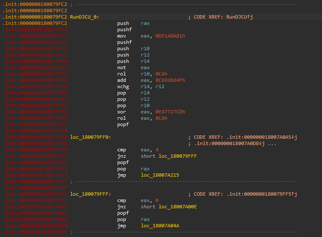Select the RunDJCU_0 label
Image resolution: width=322 pixels, height=237 pixels.
(84, 17)
